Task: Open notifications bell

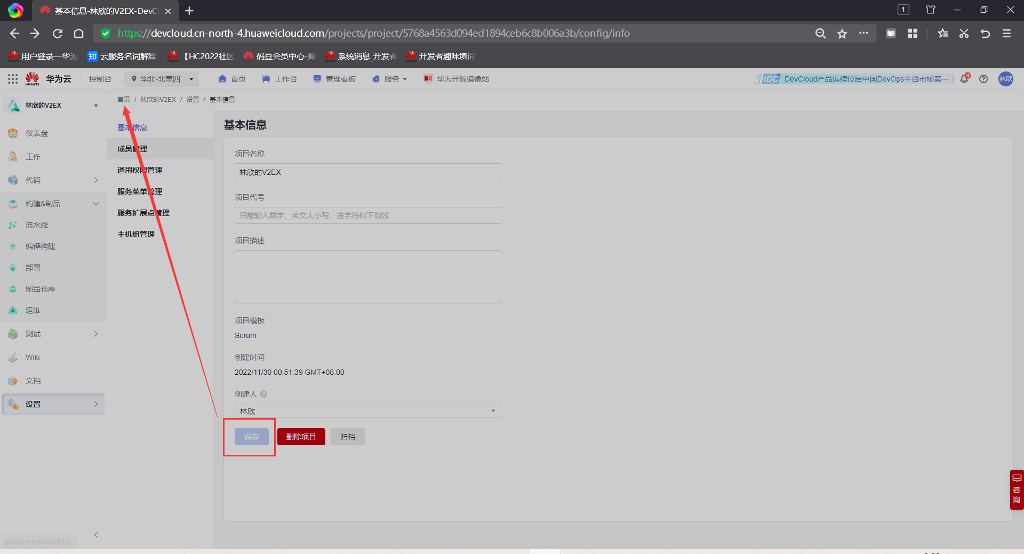Action: click(964, 79)
